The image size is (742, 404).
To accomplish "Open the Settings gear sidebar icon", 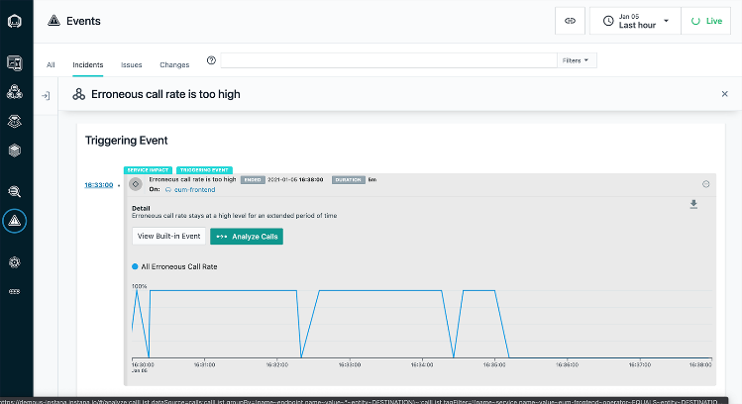I will pyautogui.click(x=15, y=262).
